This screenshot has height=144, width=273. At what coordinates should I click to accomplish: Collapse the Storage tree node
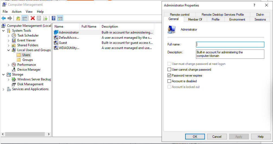point(3,74)
